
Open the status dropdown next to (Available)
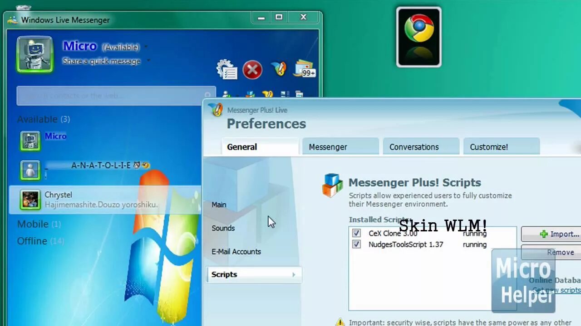click(146, 47)
